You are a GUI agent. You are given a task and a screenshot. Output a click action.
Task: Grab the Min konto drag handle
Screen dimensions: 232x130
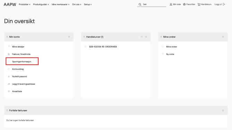point(7,37)
